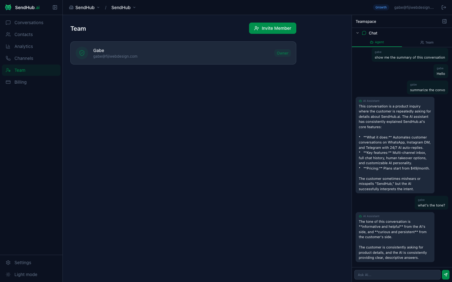Click the Settings gear icon
Image resolution: width=452 pixels, height=282 pixels.
pyautogui.click(x=8, y=263)
